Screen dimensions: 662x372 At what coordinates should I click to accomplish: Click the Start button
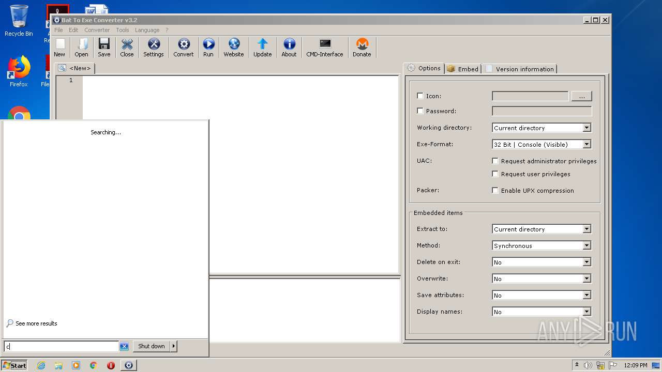tap(14, 365)
